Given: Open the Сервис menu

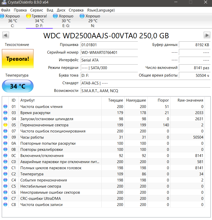Looking at the screenshot, I should (37, 10).
